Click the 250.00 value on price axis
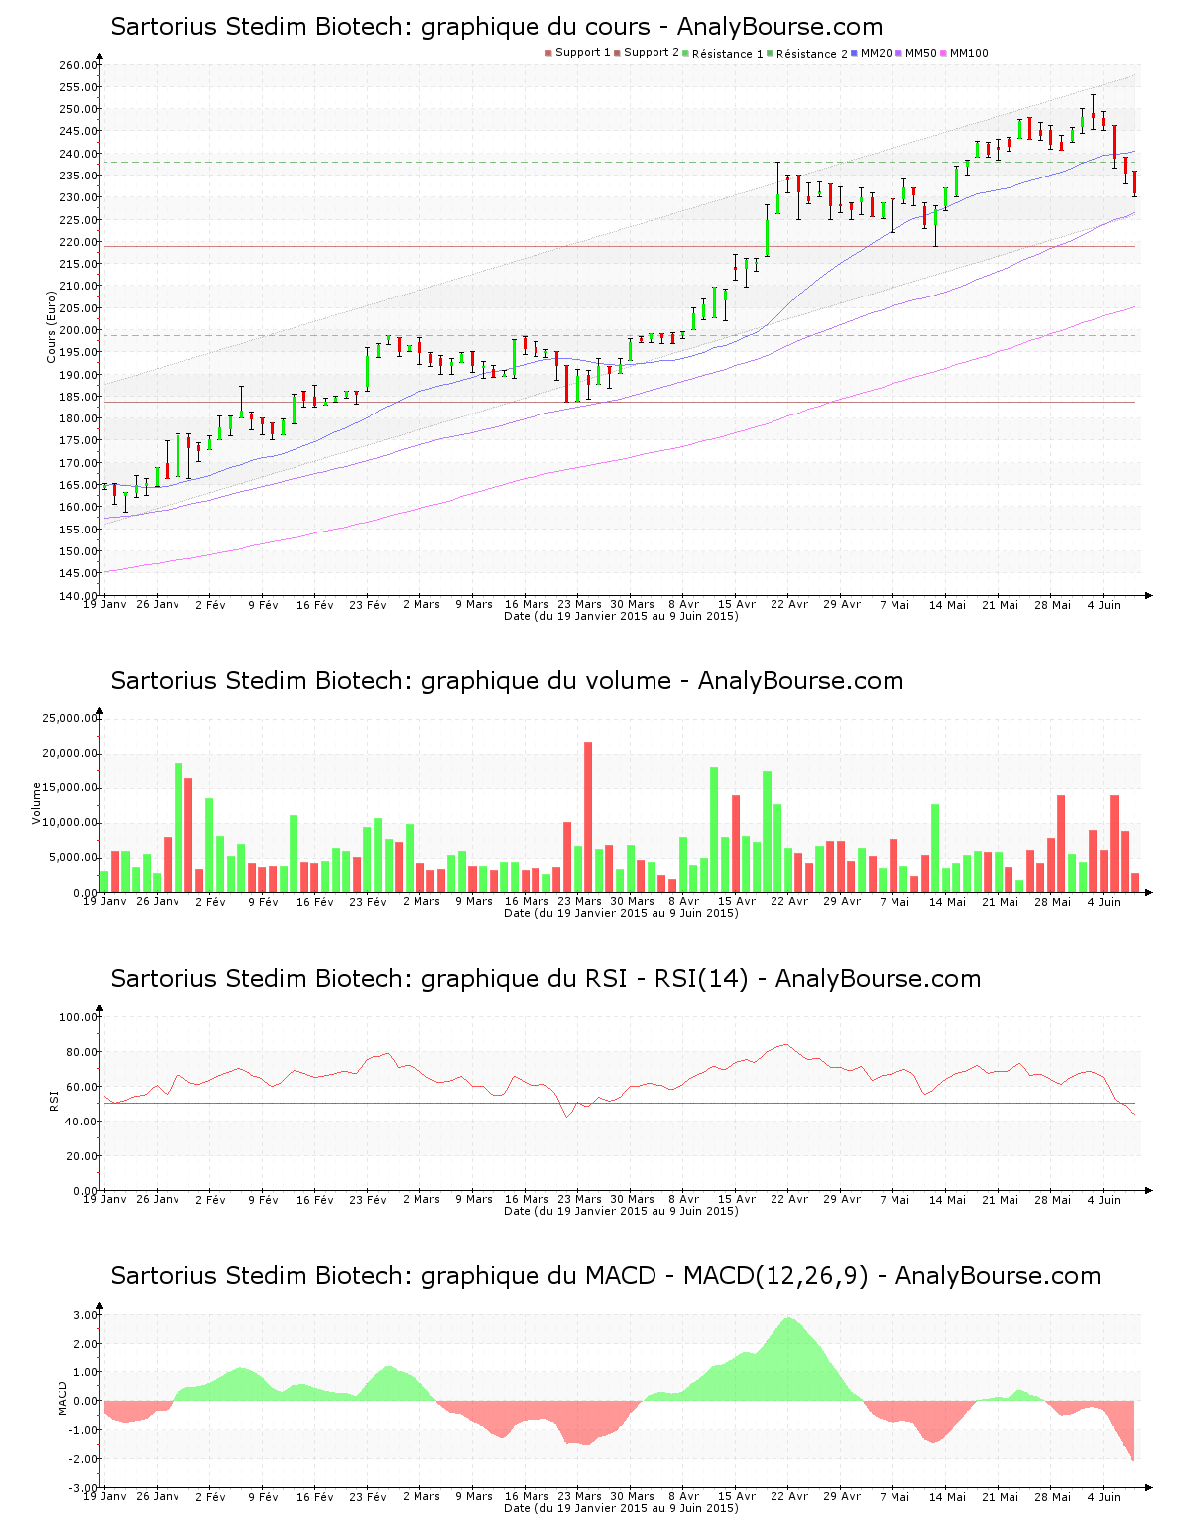Viewport: 1190px width, 1537px height. [78, 109]
